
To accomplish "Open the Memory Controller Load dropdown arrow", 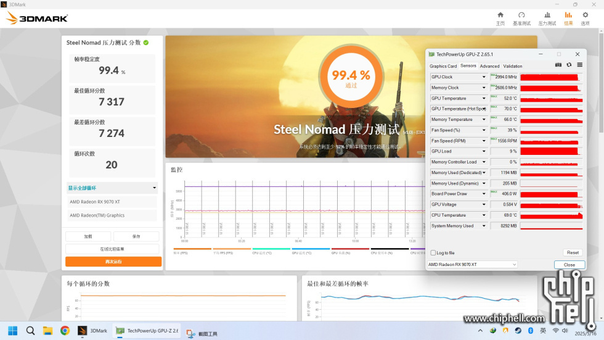I will (484, 162).
